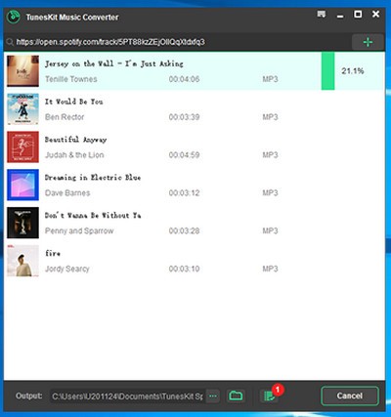Click the duration 00:03:12
391x417 pixels.
click(184, 193)
